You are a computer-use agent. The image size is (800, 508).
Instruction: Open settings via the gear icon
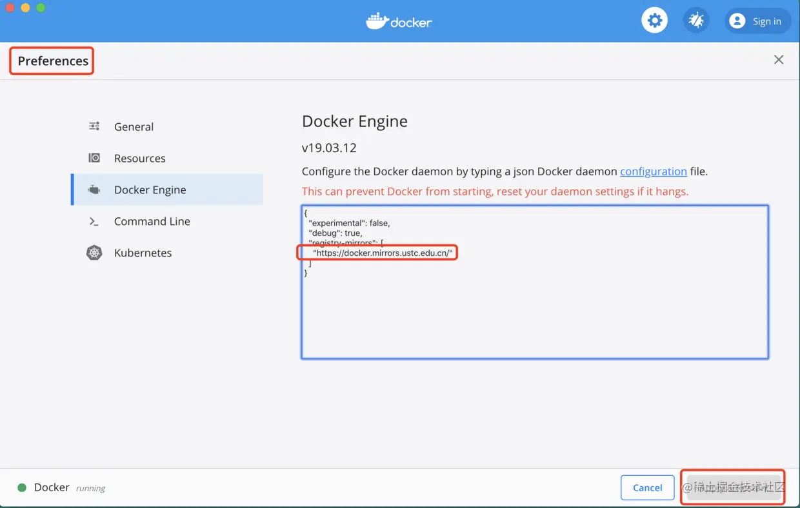(654, 21)
